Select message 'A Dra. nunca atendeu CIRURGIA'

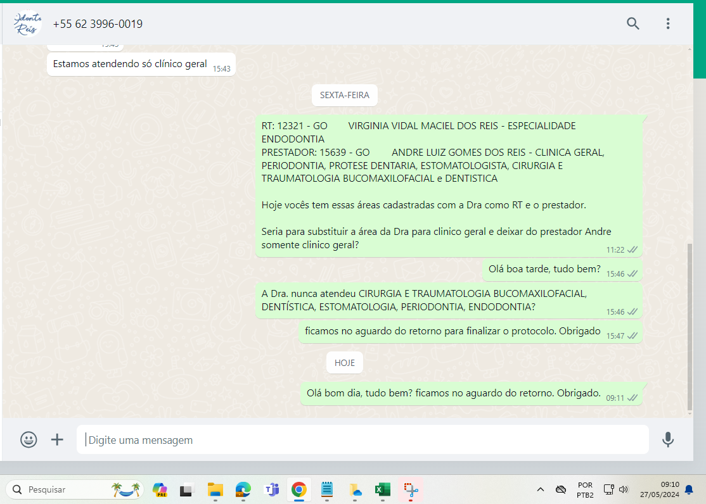click(x=449, y=300)
